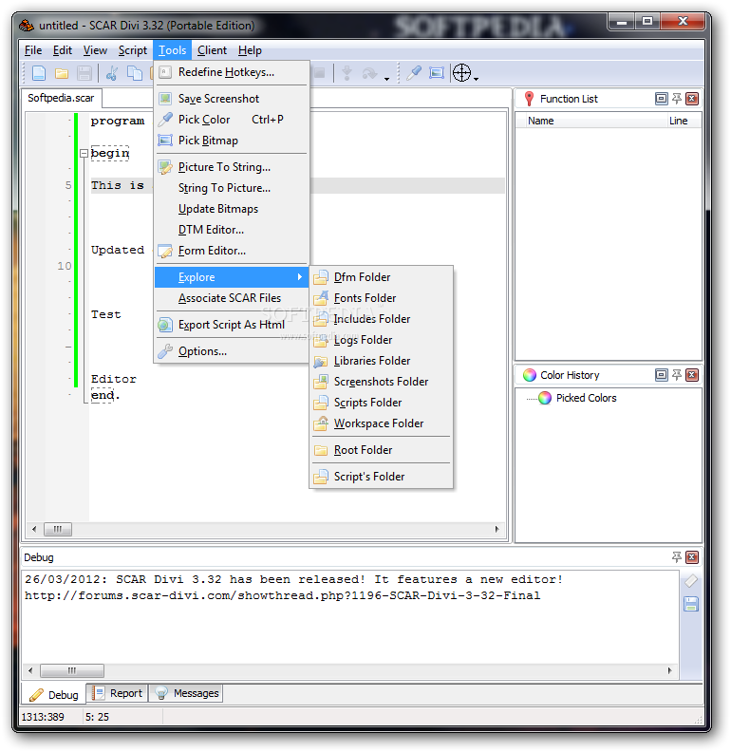The image size is (731, 752).
Task: Click the crosshair target selector icon
Action: tap(462, 73)
